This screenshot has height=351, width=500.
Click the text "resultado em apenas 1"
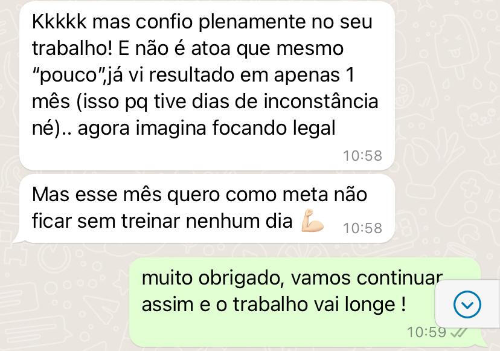click(x=252, y=76)
